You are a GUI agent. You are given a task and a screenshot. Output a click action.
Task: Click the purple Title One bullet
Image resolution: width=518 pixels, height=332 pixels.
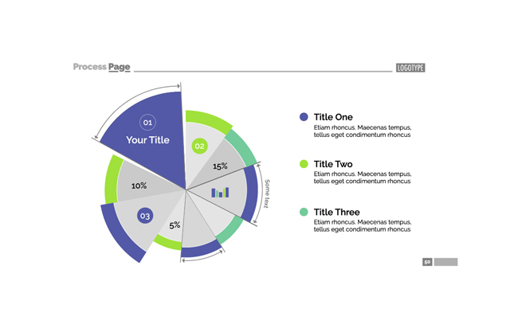304,117
